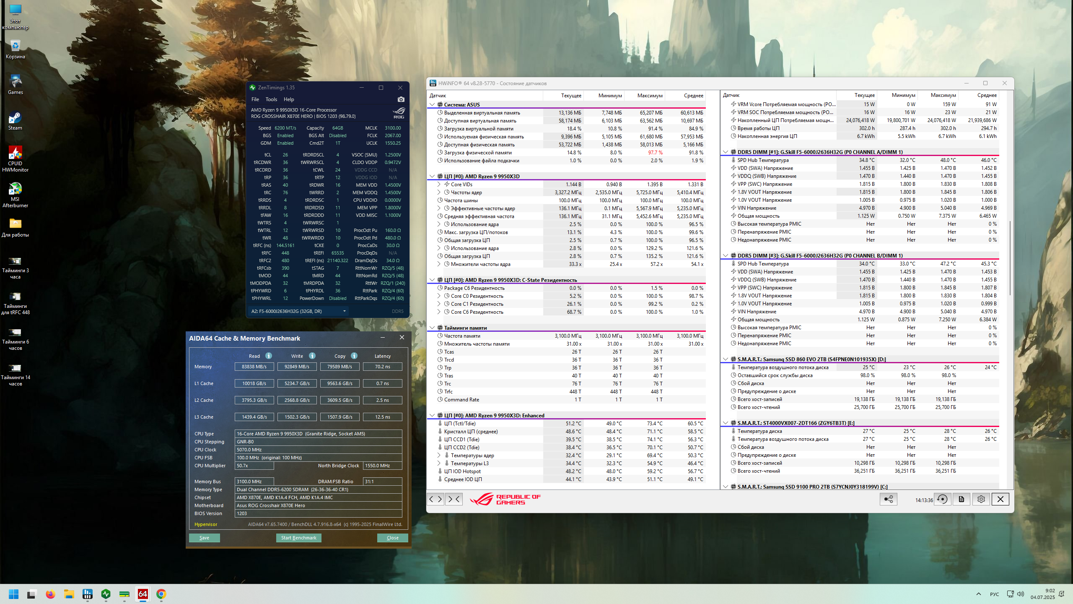The width and height of the screenshot is (1073, 604).
Task: Open Корзина recycle bin icon
Action: [x=16, y=49]
